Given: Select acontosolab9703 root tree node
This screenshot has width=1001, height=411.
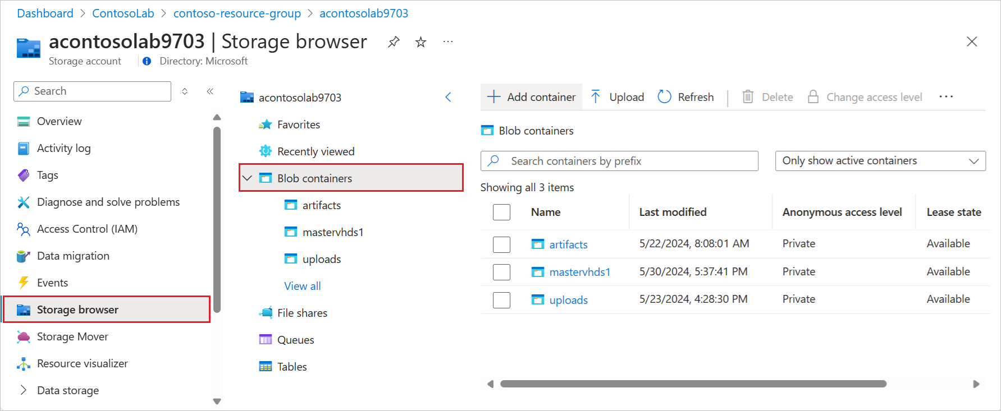Looking at the screenshot, I should [x=300, y=98].
